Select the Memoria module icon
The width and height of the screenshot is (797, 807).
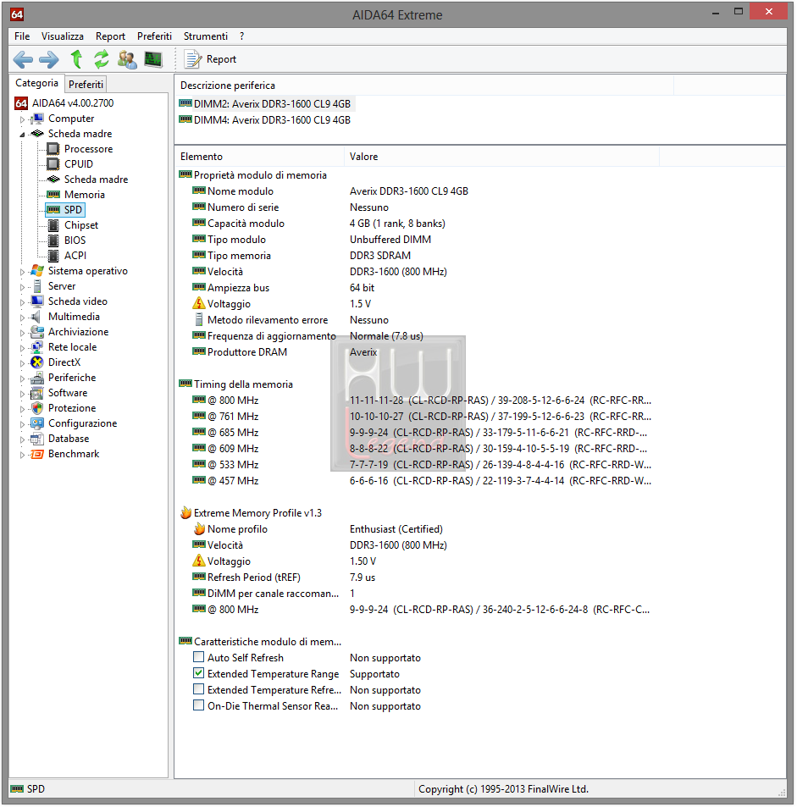53,195
